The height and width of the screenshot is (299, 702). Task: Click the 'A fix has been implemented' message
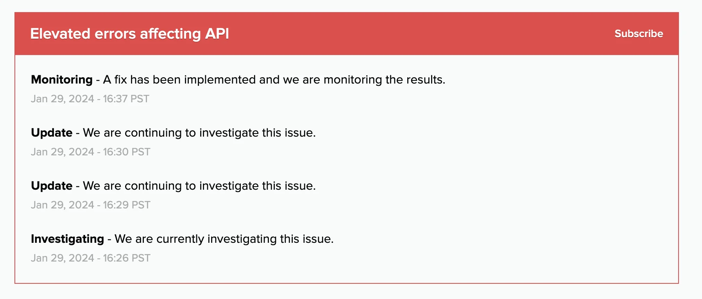[x=274, y=80]
